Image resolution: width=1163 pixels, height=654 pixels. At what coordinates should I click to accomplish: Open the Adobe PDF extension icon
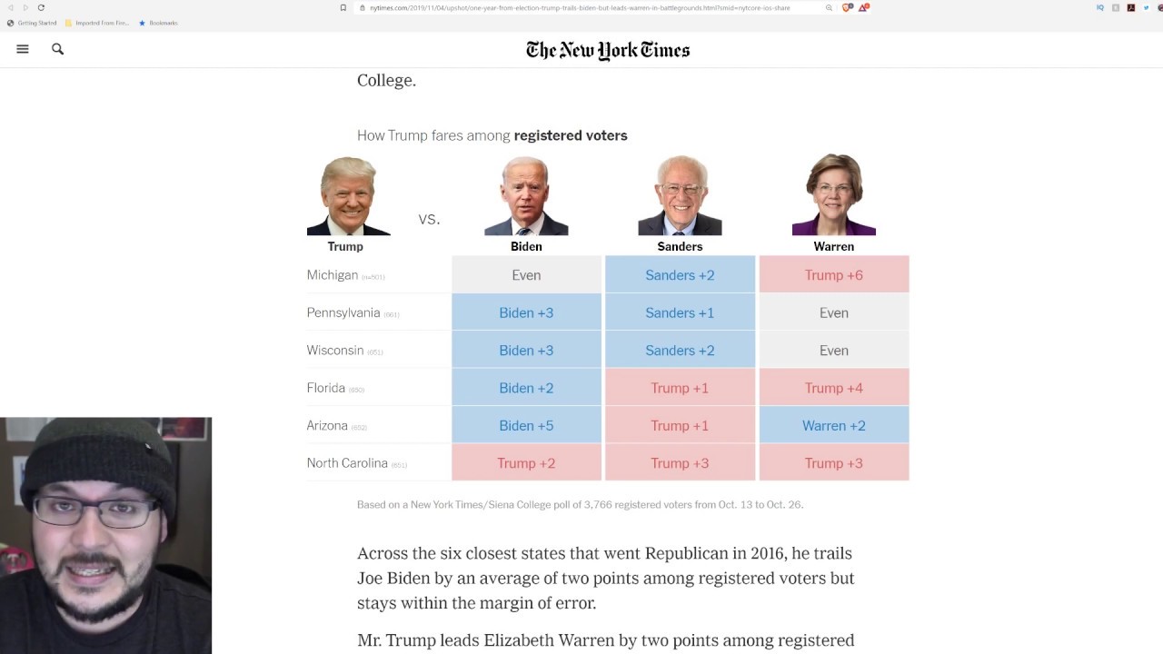[x=1131, y=7]
